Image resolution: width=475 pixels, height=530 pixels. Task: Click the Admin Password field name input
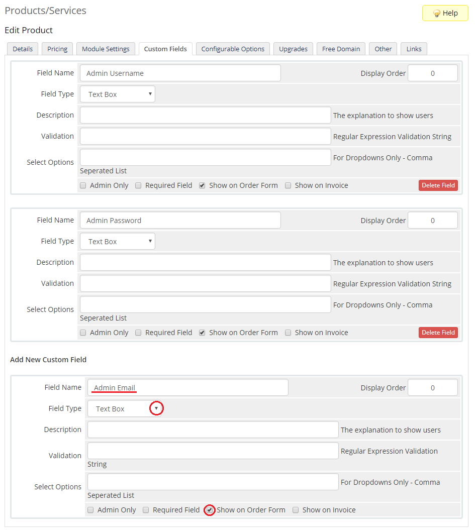[x=180, y=221]
